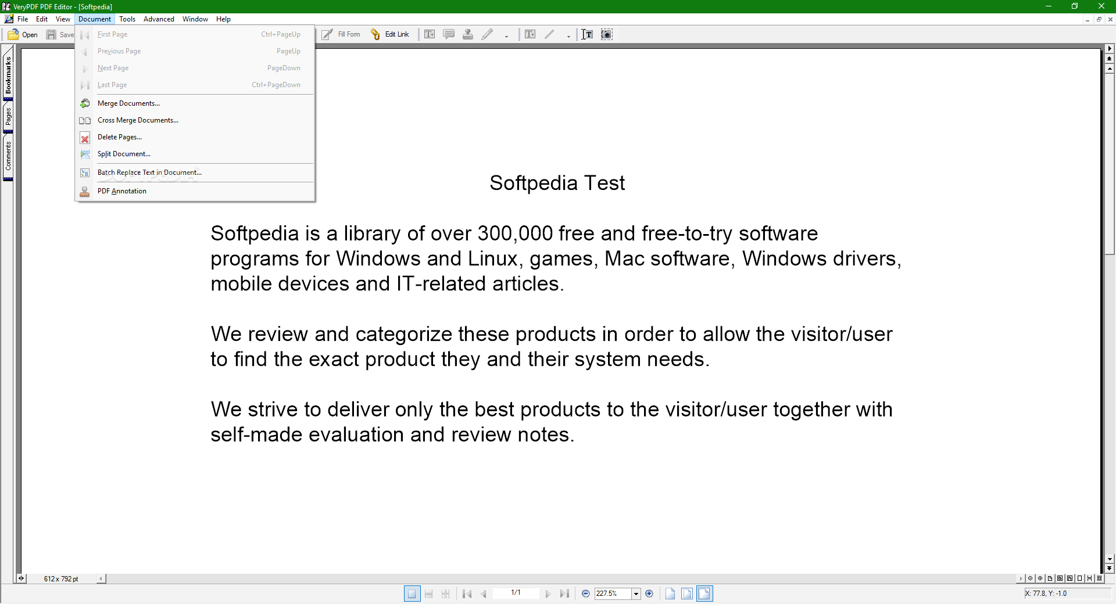This screenshot has height=604, width=1116.
Task: Select the text box tool left of line tool
Action: tap(530, 35)
